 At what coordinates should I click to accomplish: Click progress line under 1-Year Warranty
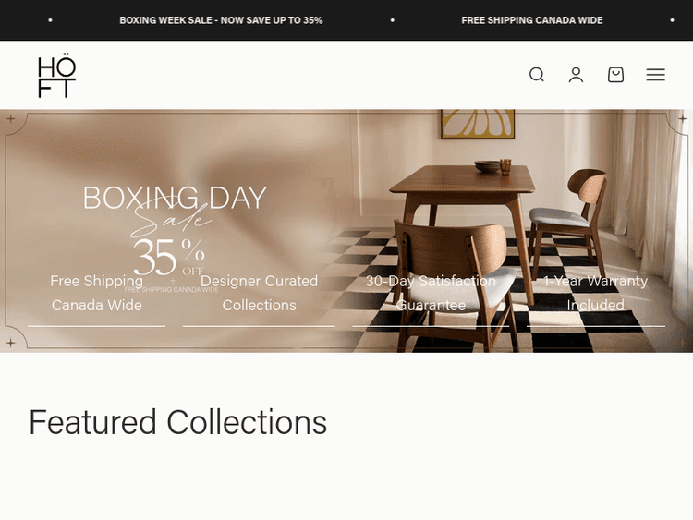coord(596,326)
